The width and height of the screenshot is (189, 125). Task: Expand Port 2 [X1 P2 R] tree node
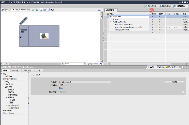pyautogui.click(x=6, y=108)
